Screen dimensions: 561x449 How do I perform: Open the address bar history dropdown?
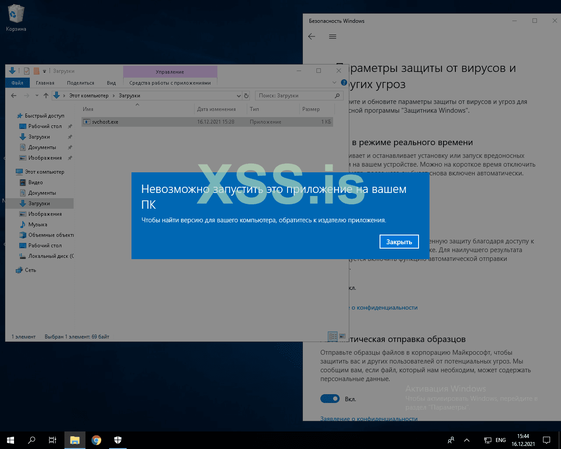(x=239, y=96)
